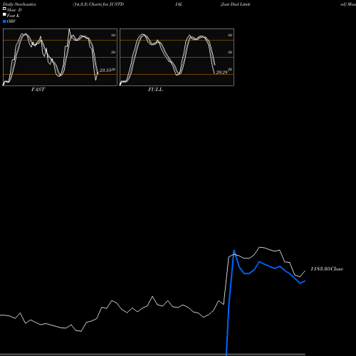Viewport: 356px width, 356px height.
Task: Click the 29.28 value in FULL chart
Action: click(x=222, y=73)
